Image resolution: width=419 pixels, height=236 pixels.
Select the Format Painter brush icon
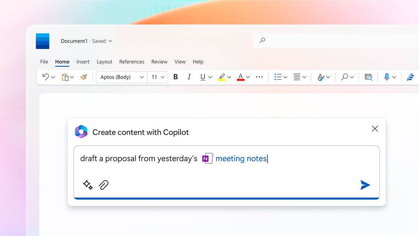click(x=83, y=77)
